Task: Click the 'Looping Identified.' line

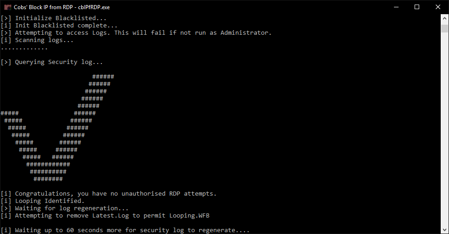Action: (x=43, y=201)
